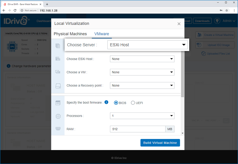
Task: Click the browser forward arrow
Action: coord(10,10)
